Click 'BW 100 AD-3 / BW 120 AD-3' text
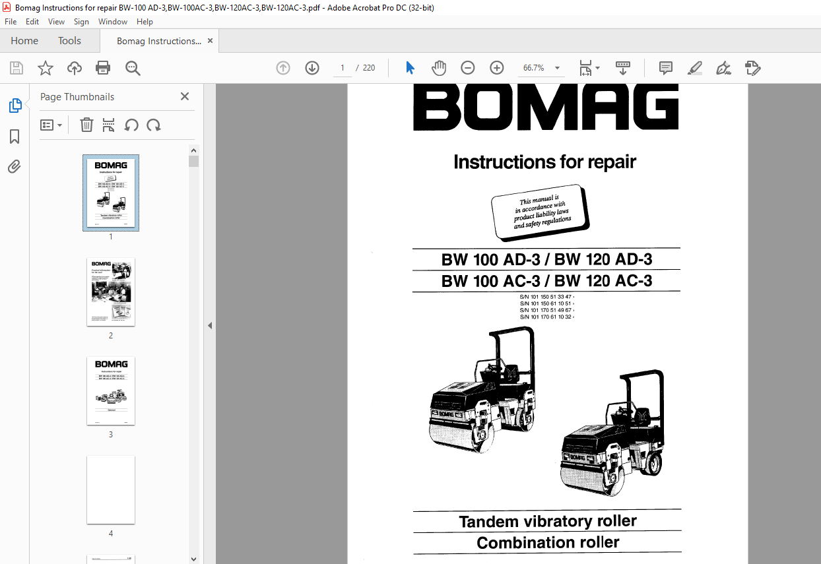Viewport: 821px width, 564px height. (x=546, y=259)
